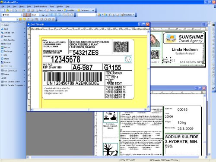This screenshot has height=162, width=216.
Task: Open the Object menu
Action: [x=22, y=6]
